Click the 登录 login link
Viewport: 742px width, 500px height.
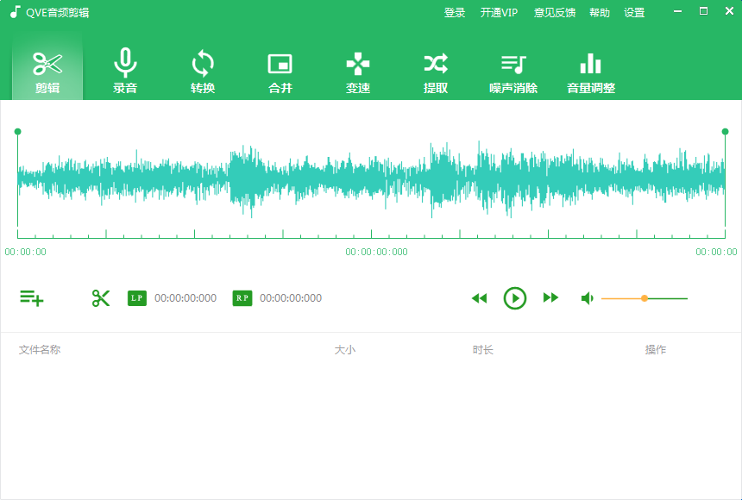coord(455,12)
